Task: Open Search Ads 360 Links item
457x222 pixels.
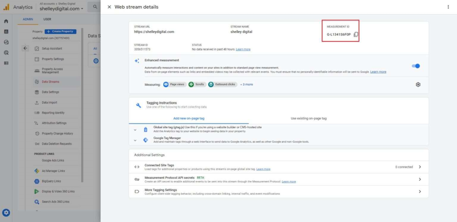Action: 56,202
